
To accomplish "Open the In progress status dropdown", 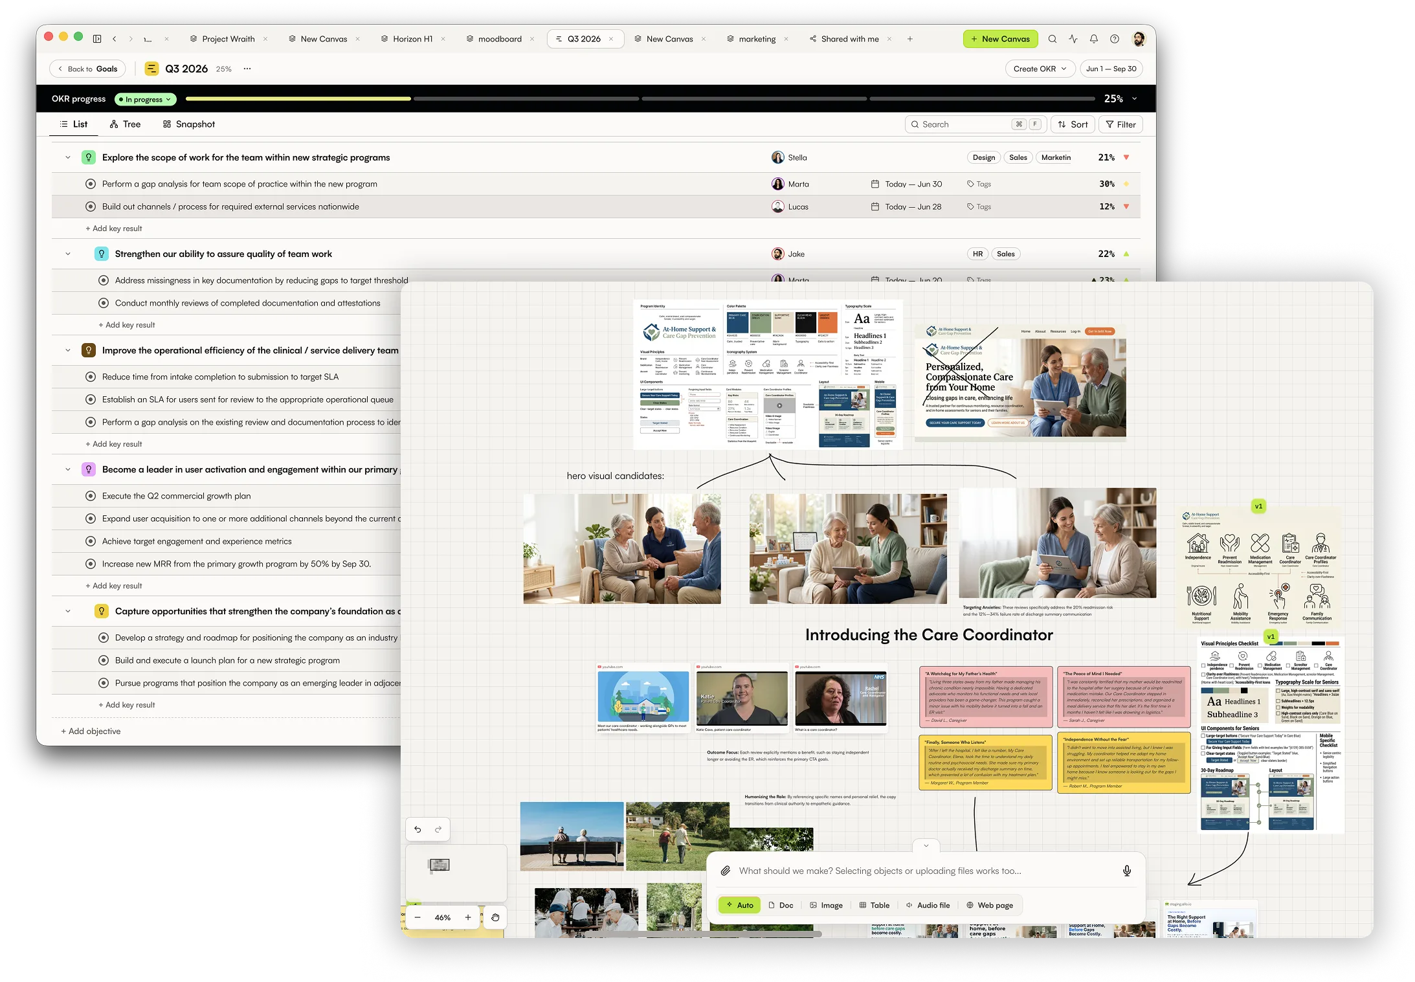I will click(145, 99).
